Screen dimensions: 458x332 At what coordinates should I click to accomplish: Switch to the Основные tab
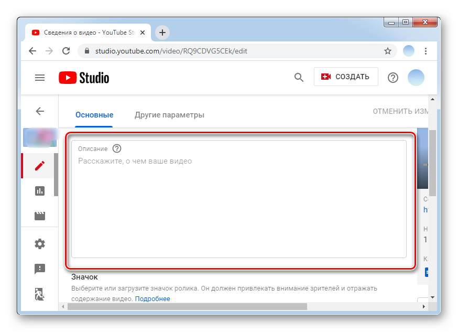[94, 115]
